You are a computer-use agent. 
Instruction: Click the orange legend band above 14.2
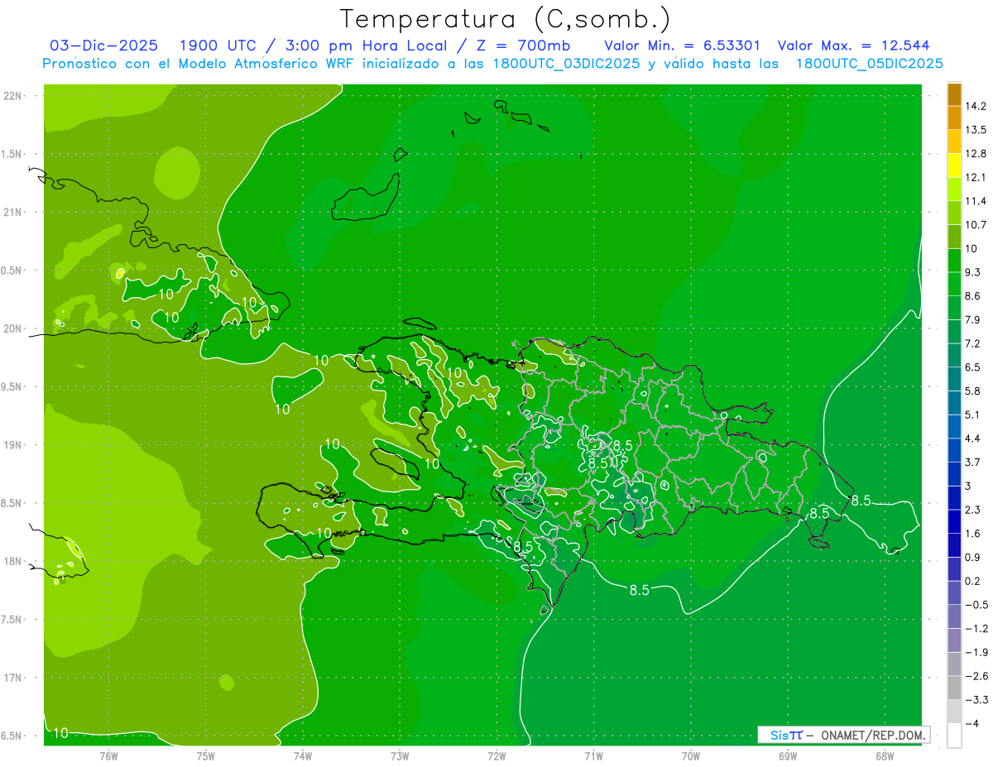[954, 94]
